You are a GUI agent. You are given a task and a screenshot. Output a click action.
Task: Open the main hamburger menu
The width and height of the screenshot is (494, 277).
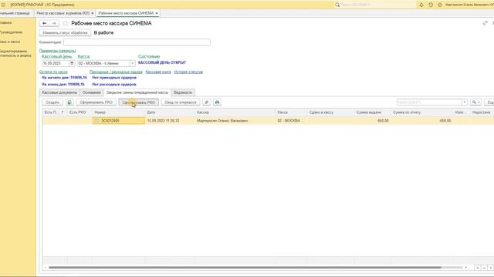[3, 5]
